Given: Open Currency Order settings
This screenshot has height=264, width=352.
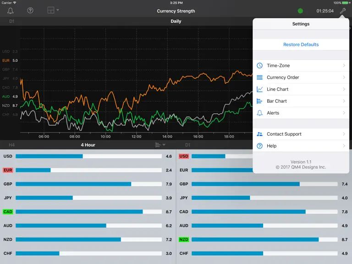Looking at the screenshot, I should point(301,77).
